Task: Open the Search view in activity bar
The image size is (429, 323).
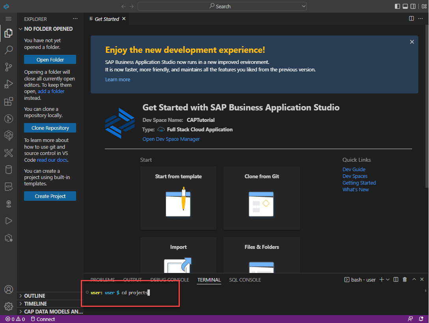Action: [9, 50]
